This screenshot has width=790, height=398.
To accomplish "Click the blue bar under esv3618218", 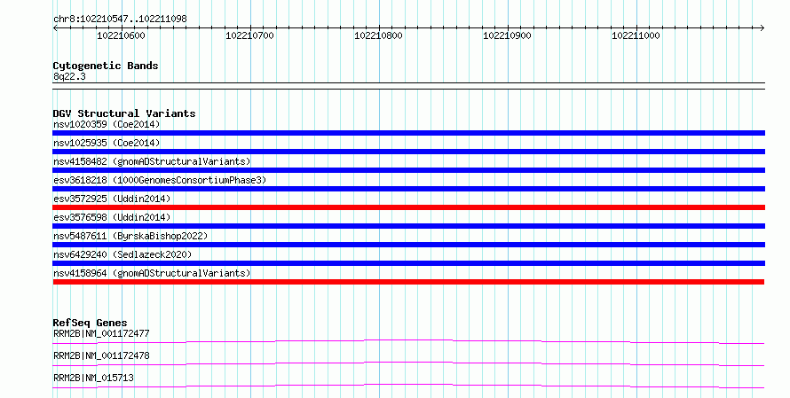I will pos(408,189).
